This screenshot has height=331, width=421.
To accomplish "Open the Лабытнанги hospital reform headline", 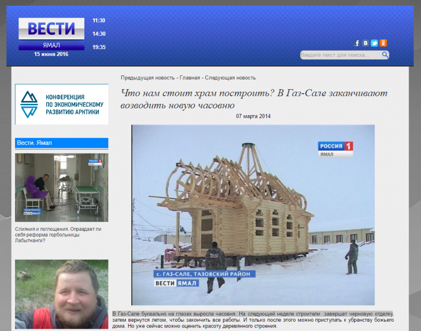I will coord(58,235).
